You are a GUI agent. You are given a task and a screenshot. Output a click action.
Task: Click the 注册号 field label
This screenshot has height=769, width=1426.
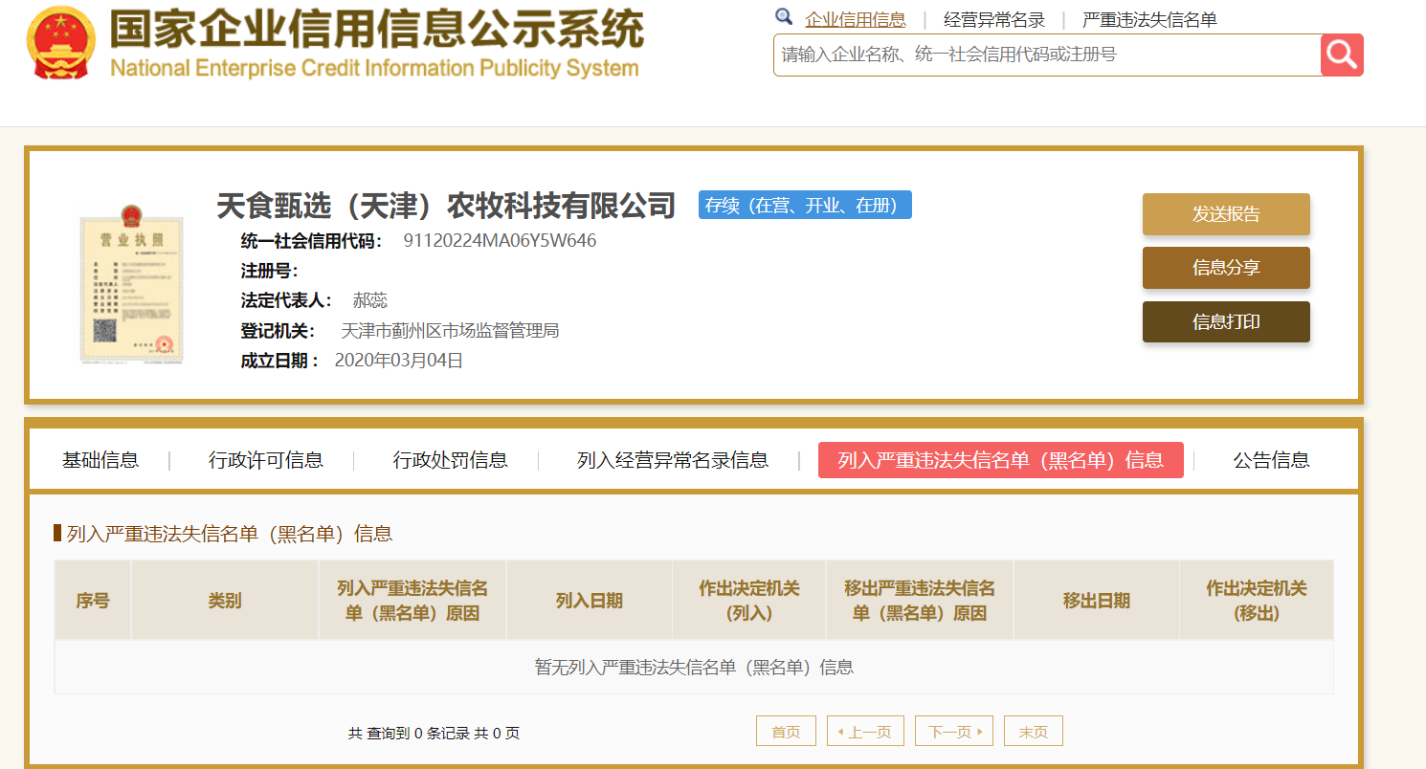click(270, 271)
